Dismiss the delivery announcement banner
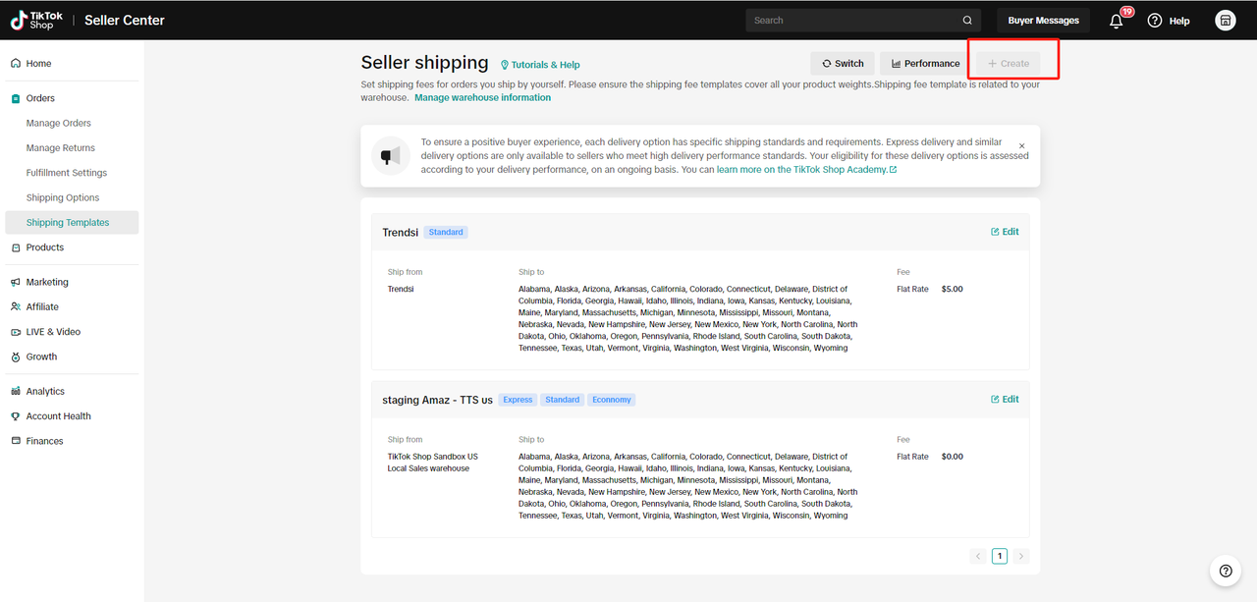Viewport: 1257px width, 602px height. (x=1021, y=145)
